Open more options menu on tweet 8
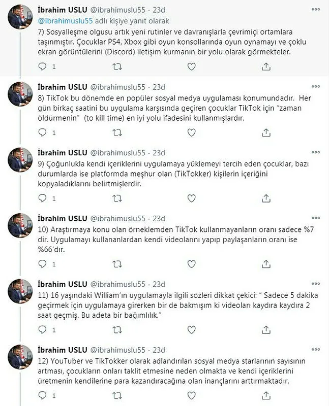 [316, 87]
